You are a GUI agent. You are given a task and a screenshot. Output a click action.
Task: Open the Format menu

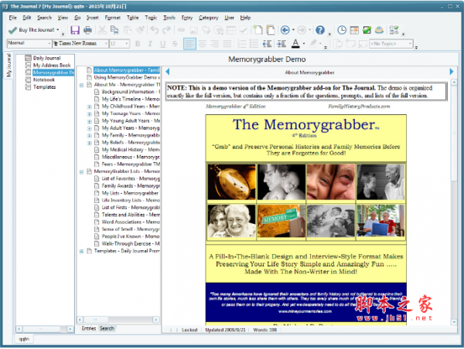coord(113,16)
